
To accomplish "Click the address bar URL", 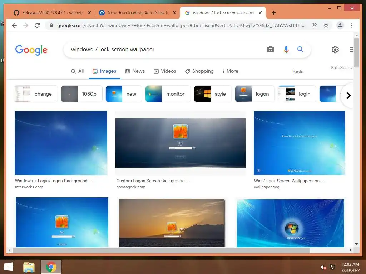I will point(181,25).
